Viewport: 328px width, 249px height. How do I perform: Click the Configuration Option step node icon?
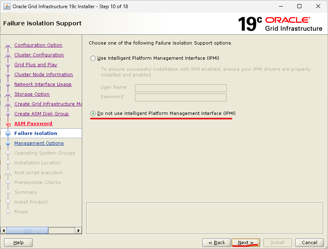tap(8, 45)
